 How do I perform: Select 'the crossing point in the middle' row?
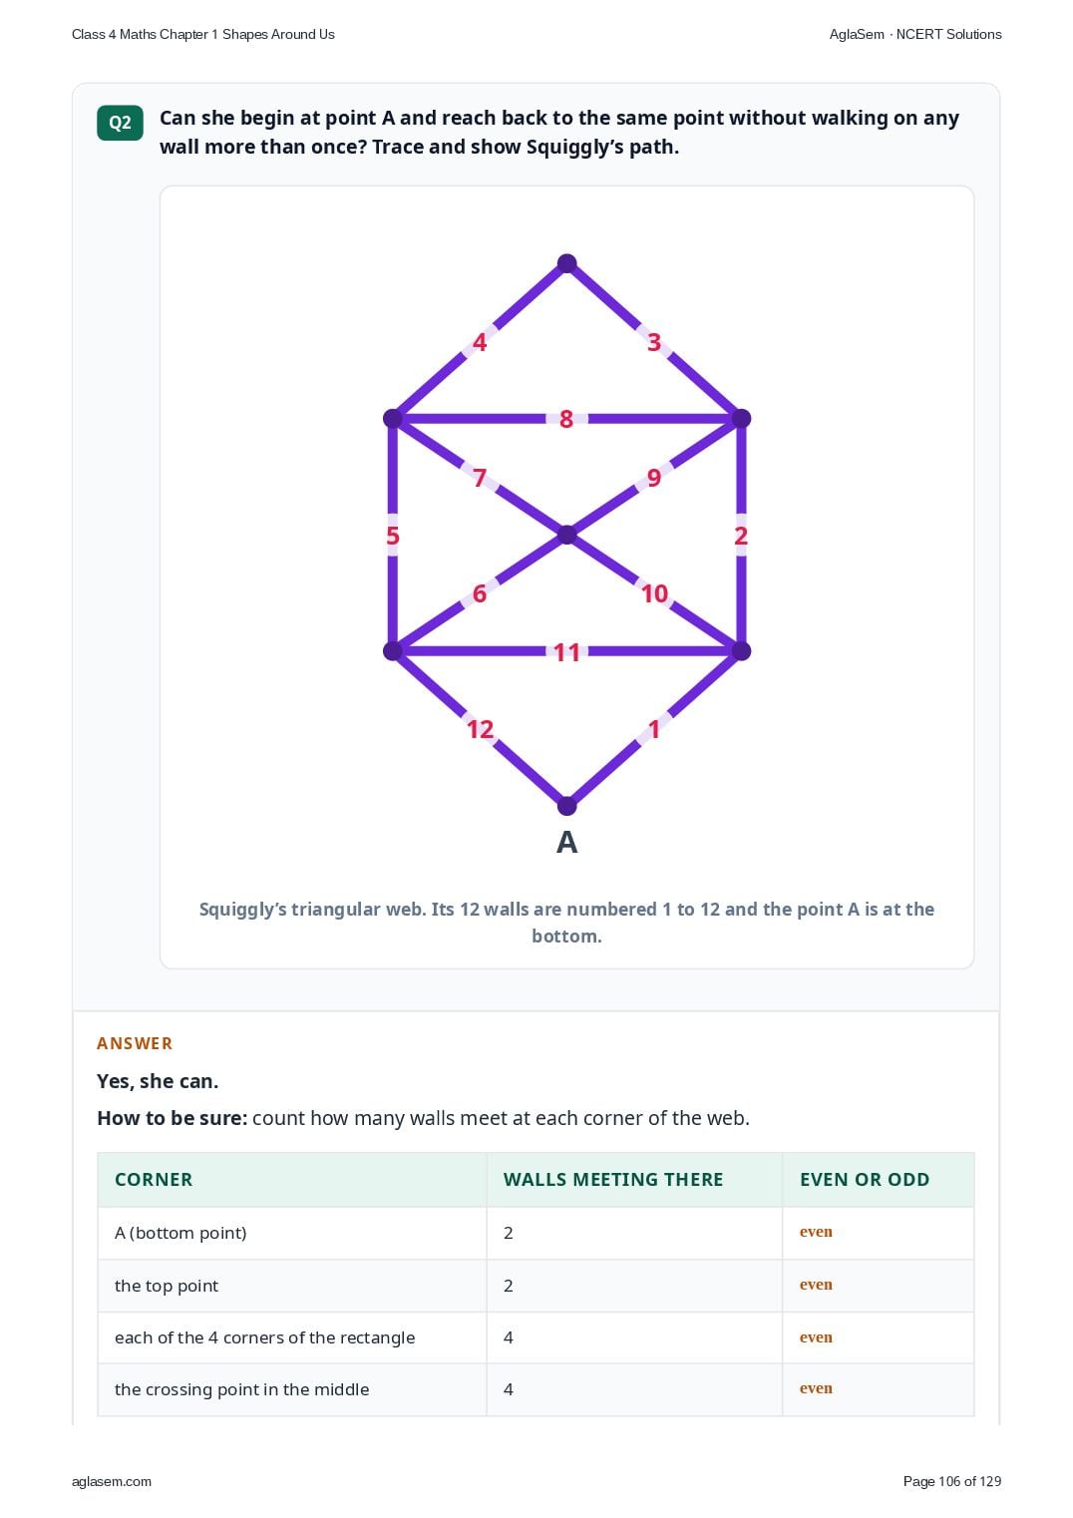click(536, 1389)
